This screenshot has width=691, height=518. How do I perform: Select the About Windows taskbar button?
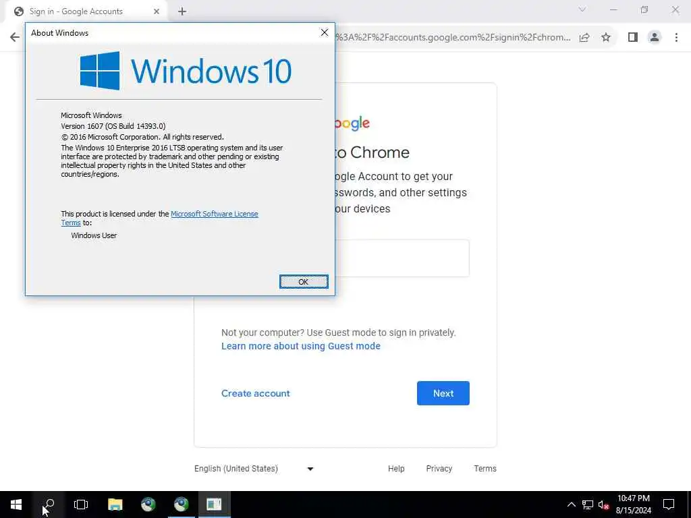[214, 505]
